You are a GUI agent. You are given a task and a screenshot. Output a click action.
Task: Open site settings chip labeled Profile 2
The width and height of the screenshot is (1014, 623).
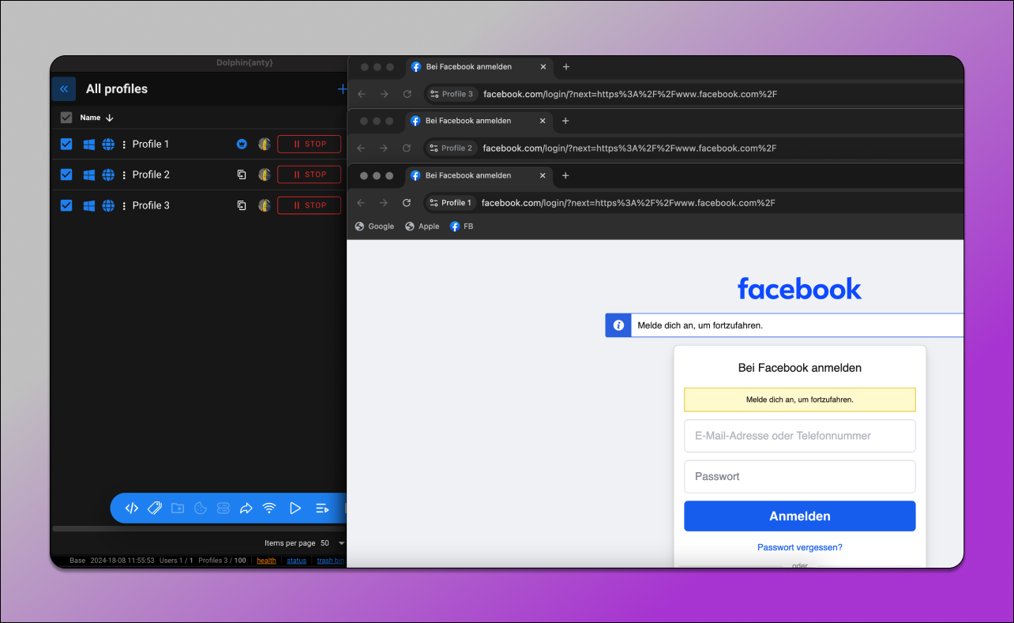(451, 148)
